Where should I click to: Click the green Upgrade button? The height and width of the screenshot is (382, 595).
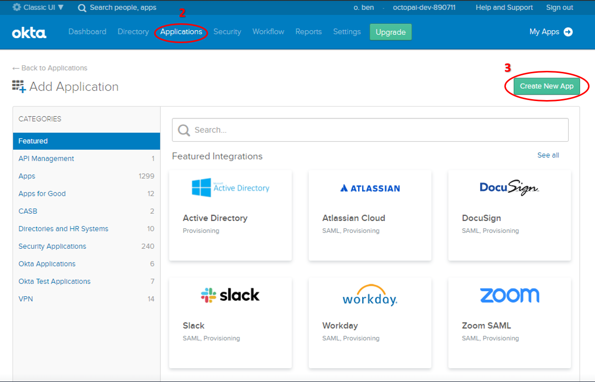pos(390,32)
